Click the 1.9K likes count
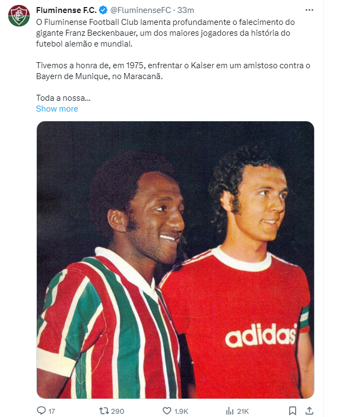 pos(181,411)
